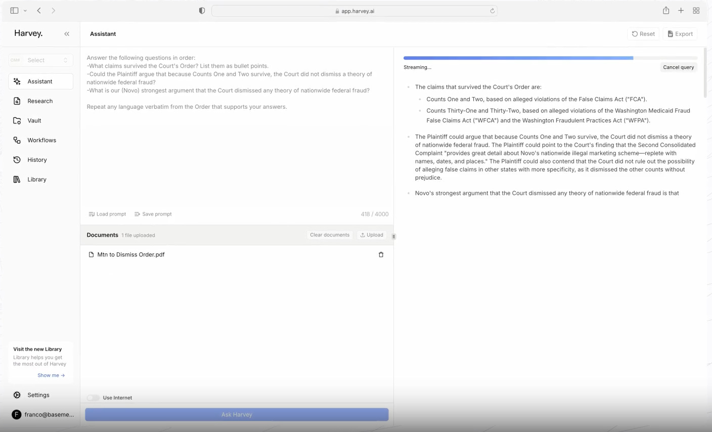Open the Workflows section

point(40,140)
